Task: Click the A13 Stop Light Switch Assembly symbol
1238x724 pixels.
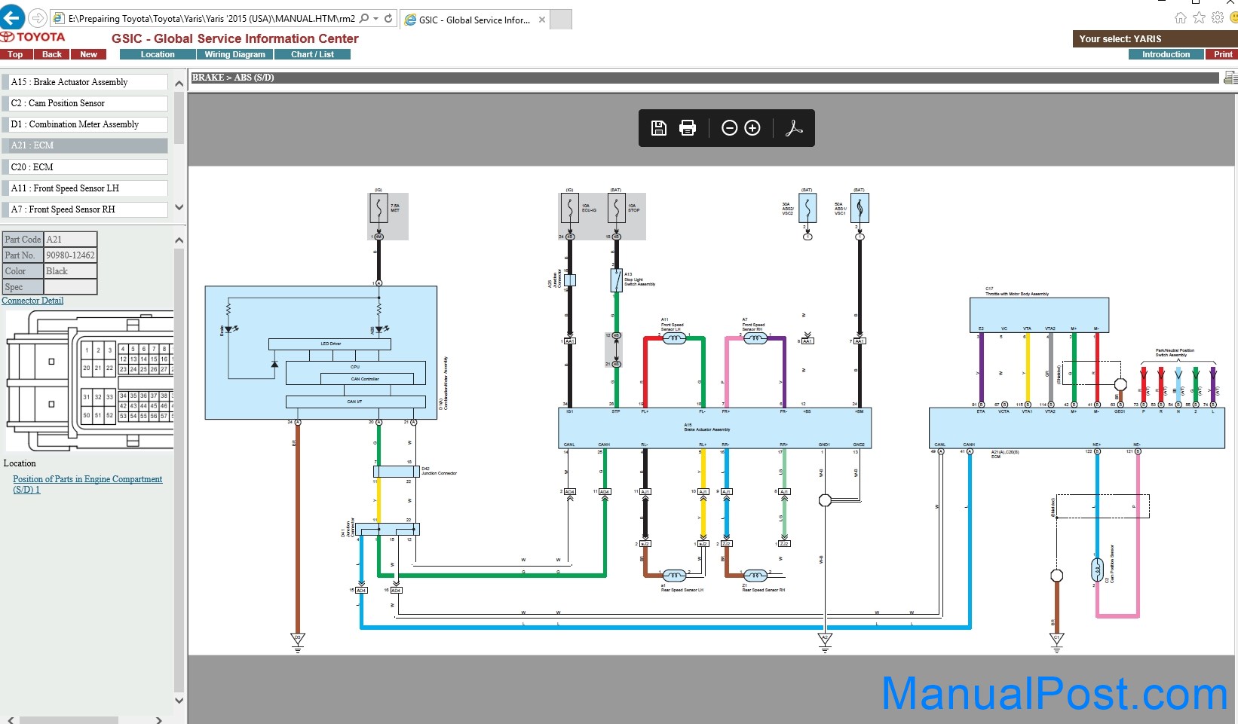Action: click(616, 280)
